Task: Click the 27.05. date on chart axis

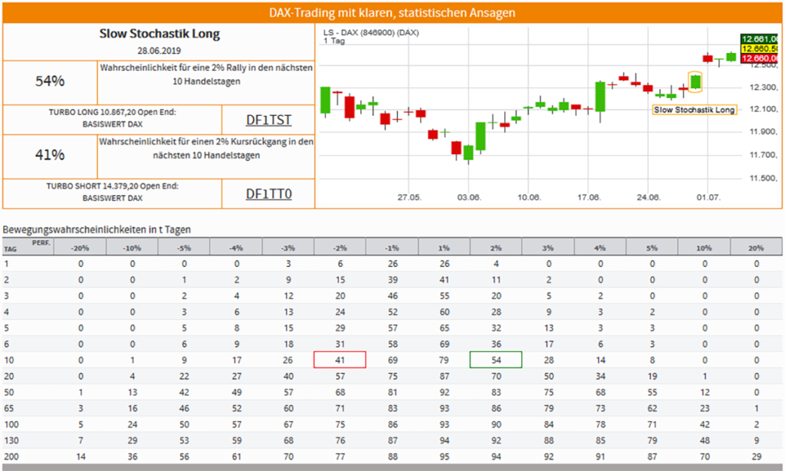Action: pyautogui.click(x=409, y=197)
